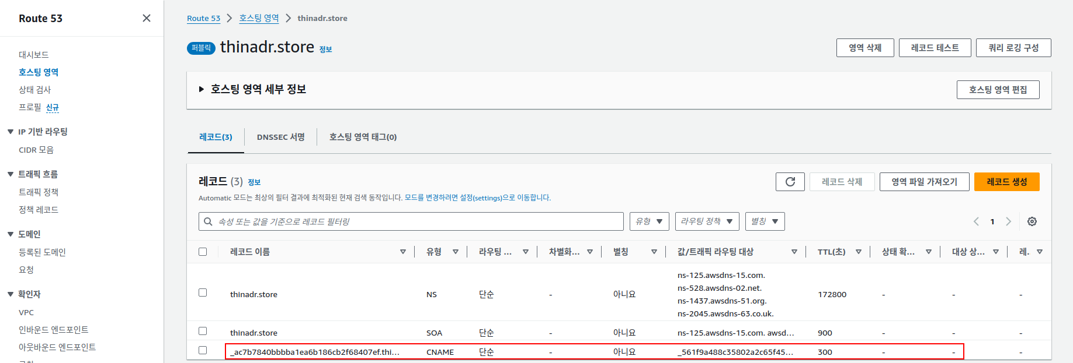Click the TTL value 172800
Screen dimensions: 1073x363
832,294
